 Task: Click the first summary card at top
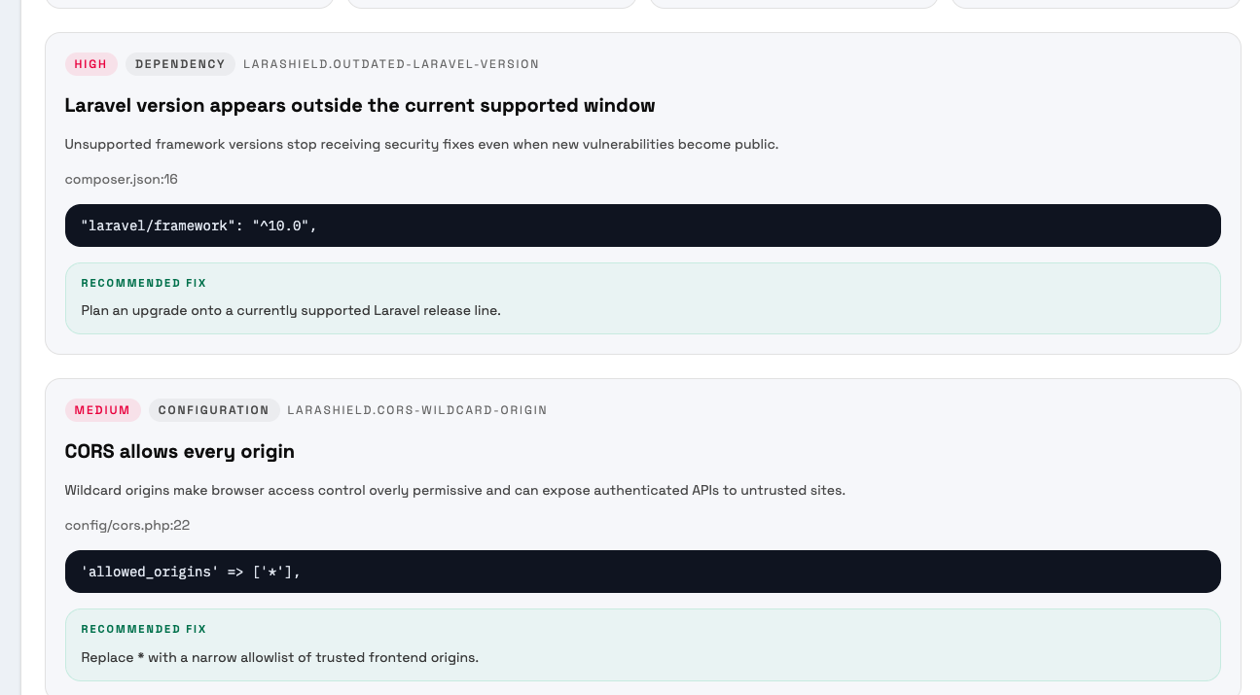click(190, 4)
